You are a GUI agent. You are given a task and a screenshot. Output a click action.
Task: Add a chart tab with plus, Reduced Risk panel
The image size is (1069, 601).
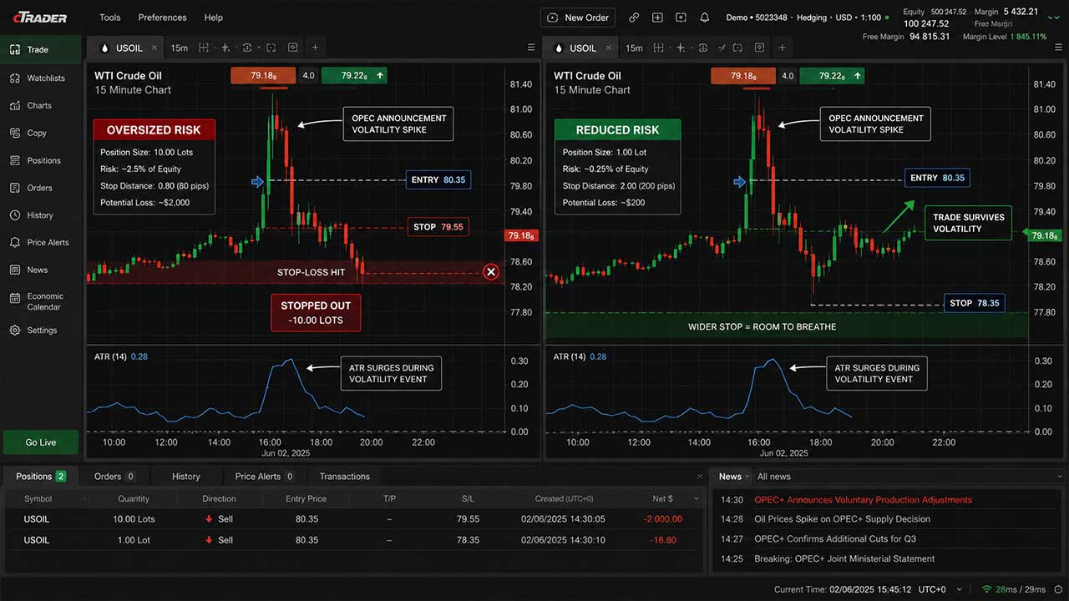[x=782, y=48]
